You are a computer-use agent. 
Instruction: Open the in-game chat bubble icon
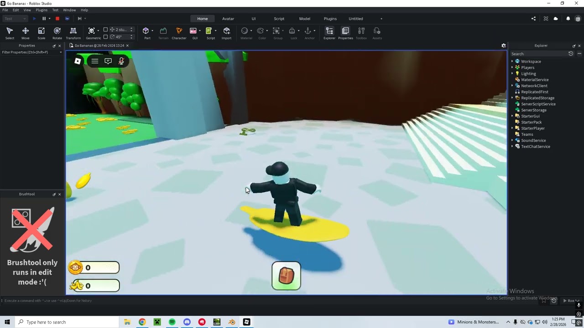point(108,61)
